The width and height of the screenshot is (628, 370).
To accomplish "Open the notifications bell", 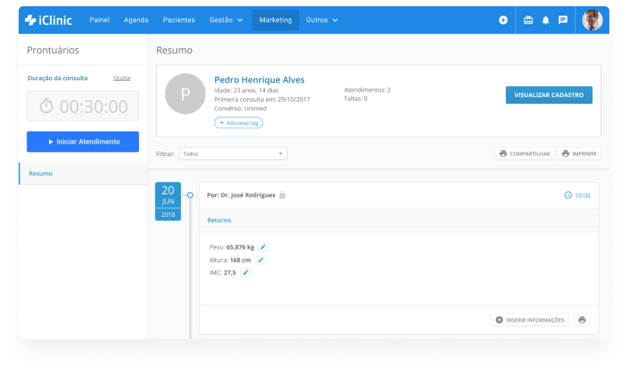I will click(x=546, y=20).
